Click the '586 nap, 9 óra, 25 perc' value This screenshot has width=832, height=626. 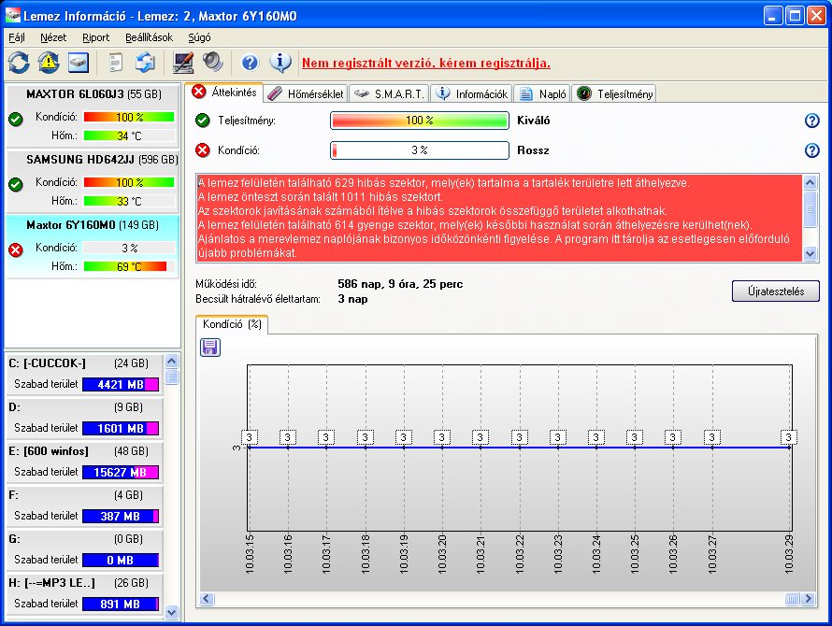[x=400, y=284]
